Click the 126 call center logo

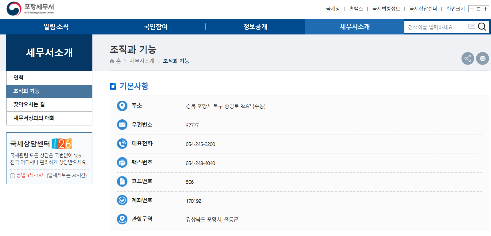62,144
